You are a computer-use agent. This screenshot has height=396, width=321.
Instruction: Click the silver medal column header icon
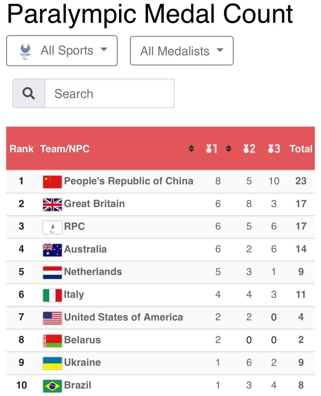pos(249,149)
